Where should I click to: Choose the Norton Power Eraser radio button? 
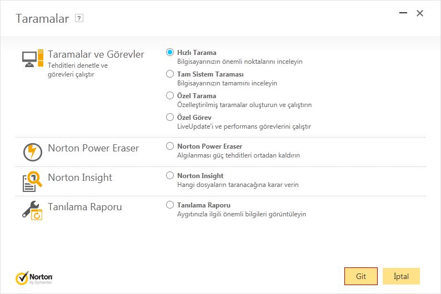pyautogui.click(x=170, y=146)
